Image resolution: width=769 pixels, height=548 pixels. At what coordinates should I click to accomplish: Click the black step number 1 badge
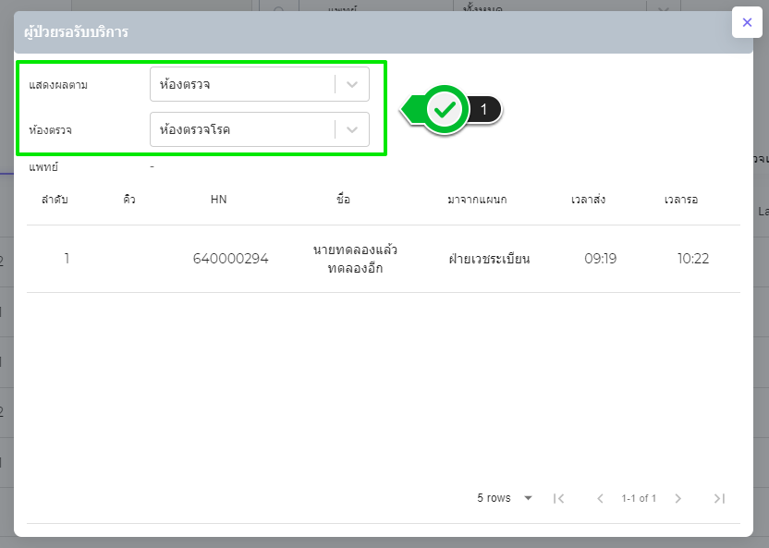(483, 108)
